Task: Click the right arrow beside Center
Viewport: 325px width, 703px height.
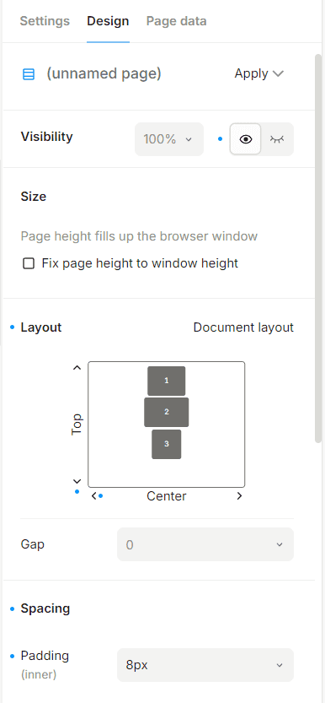Action: click(239, 496)
